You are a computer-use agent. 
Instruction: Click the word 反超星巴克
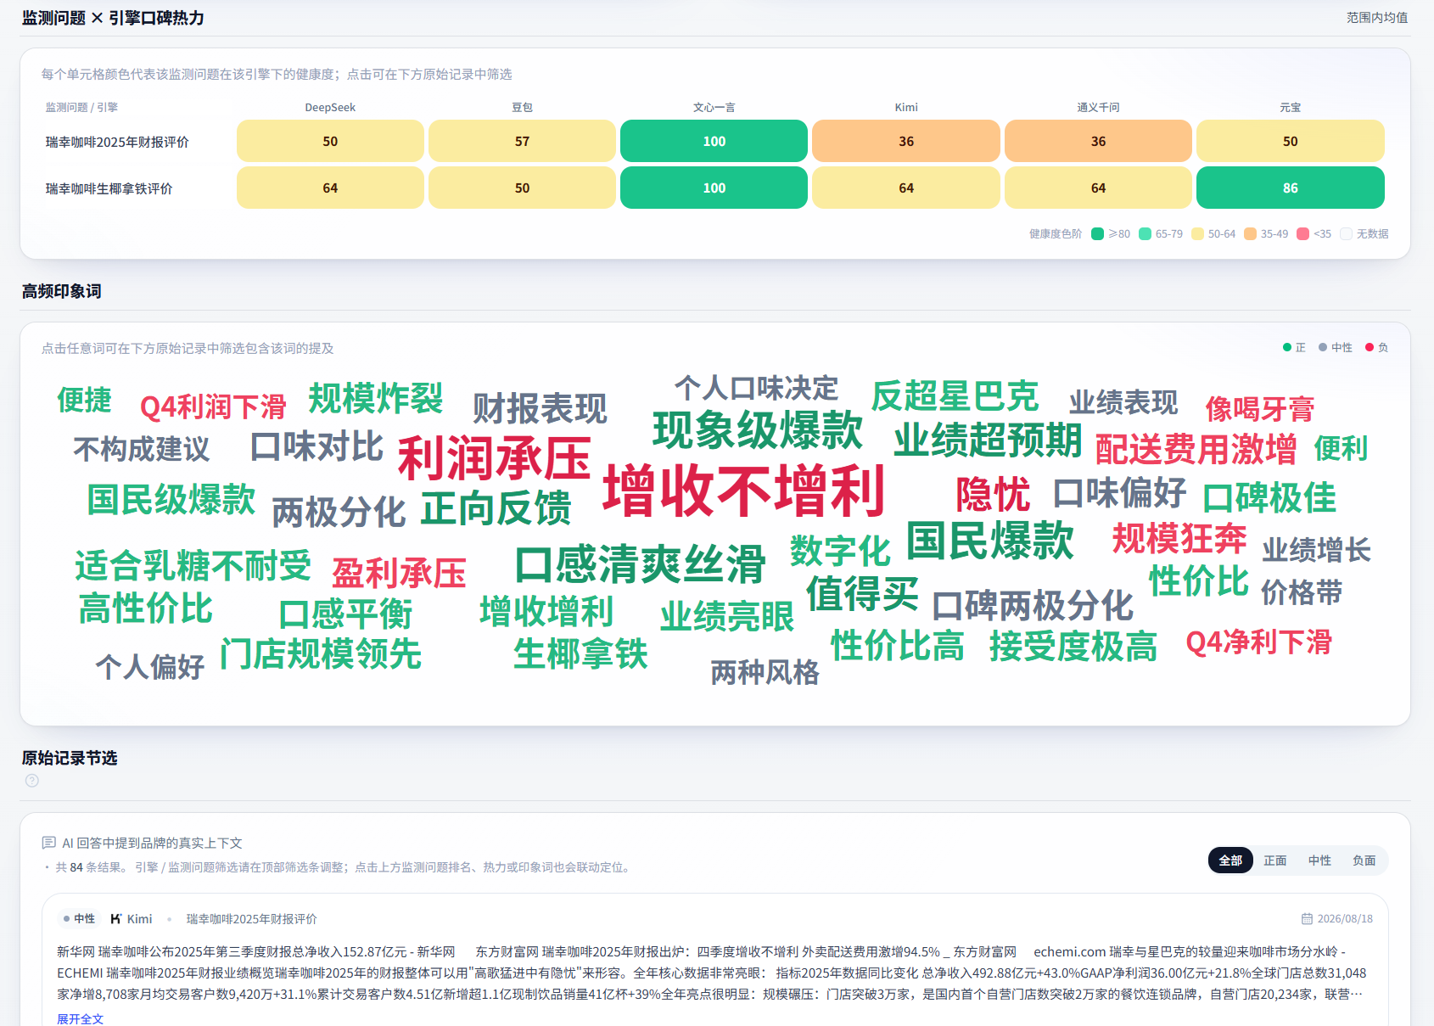955,396
